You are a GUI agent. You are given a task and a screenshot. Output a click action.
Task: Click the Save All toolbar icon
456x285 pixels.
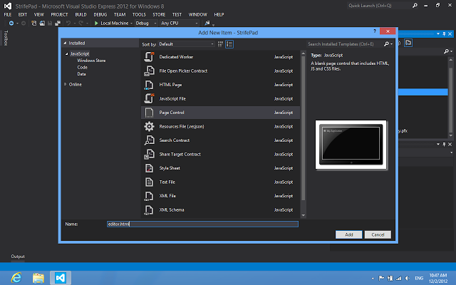(58, 24)
